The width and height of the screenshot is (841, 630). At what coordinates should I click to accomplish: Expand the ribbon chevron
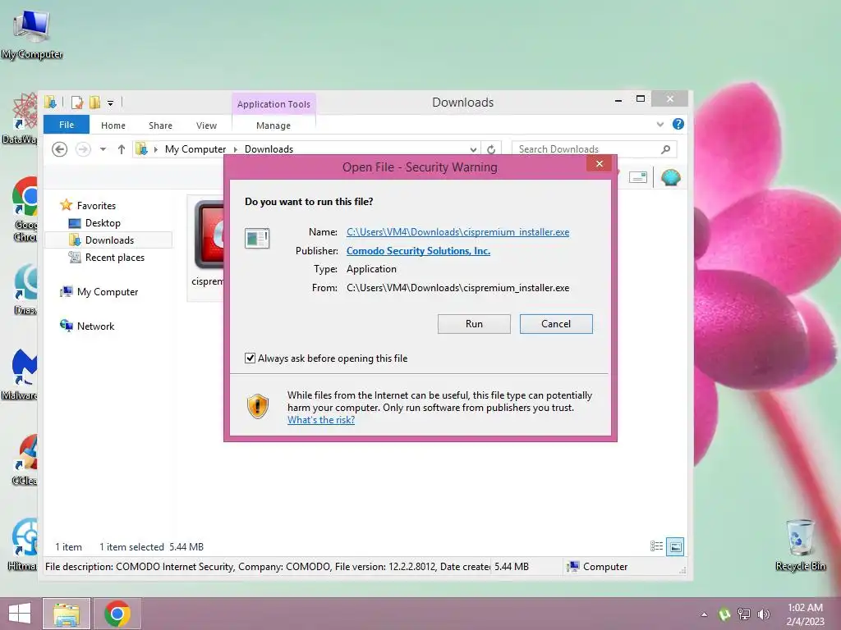(659, 125)
